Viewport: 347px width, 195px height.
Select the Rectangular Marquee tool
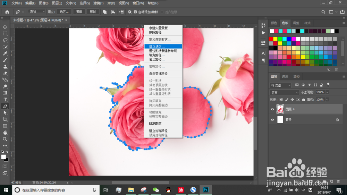(x=5, y=34)
